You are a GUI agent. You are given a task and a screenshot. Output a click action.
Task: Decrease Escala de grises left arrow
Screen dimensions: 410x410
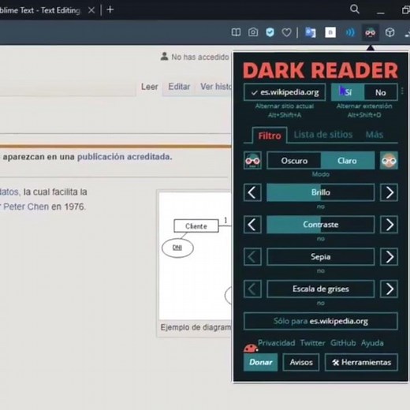pyautogui.click(x=252, y=289)
